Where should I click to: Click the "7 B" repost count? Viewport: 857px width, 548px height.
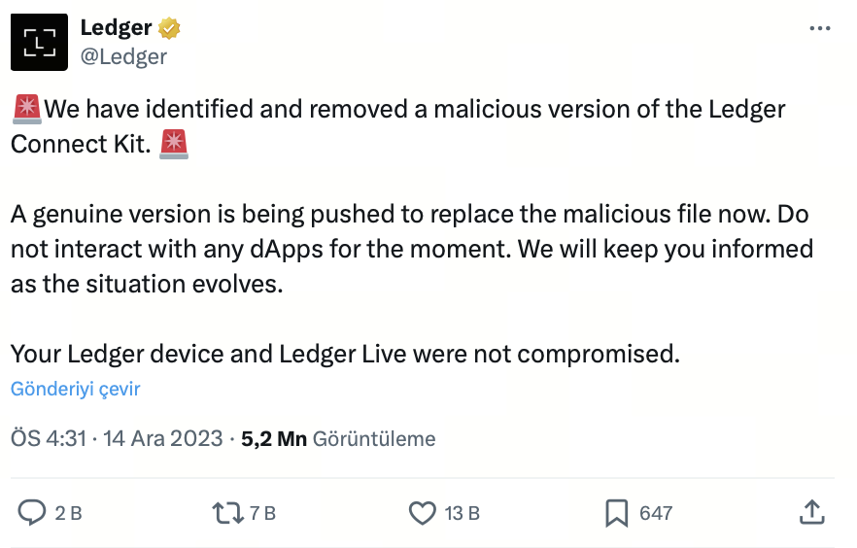263,513
